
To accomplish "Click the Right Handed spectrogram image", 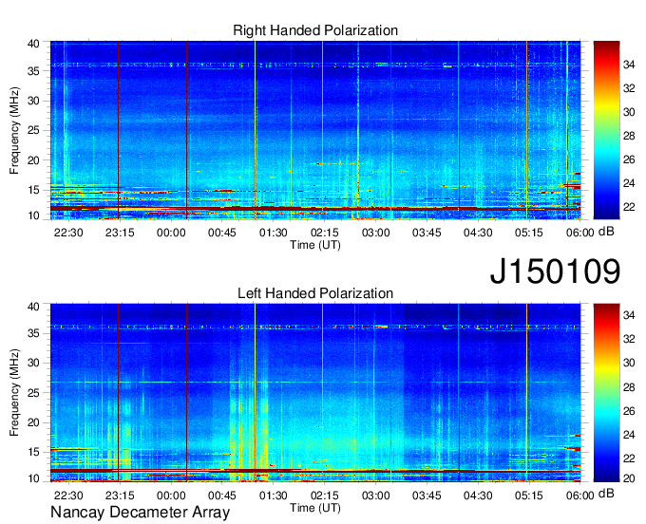I will point(315,130).
